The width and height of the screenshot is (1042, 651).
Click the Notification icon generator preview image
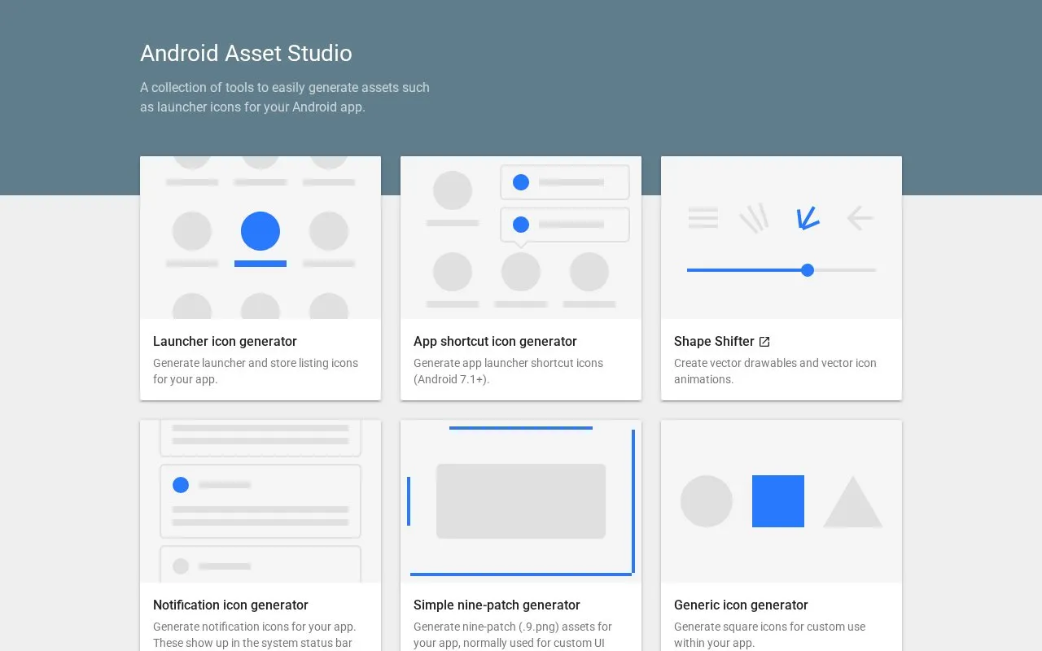pyautogui.click(x=260, y=501)
